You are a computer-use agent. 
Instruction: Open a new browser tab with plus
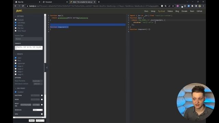pos(99,2)
